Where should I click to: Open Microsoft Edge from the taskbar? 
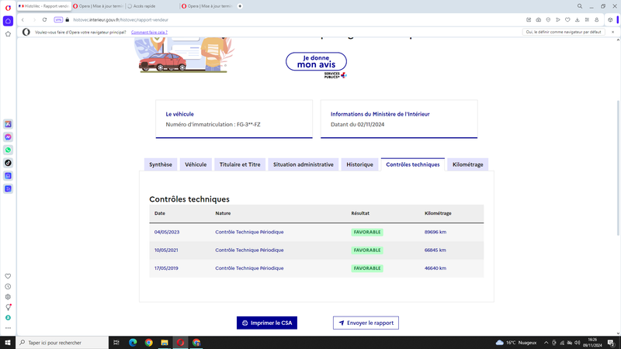pyautogui.click(x=133, y=343)
